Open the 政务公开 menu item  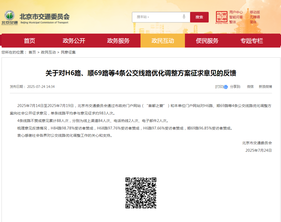(74, 41)
